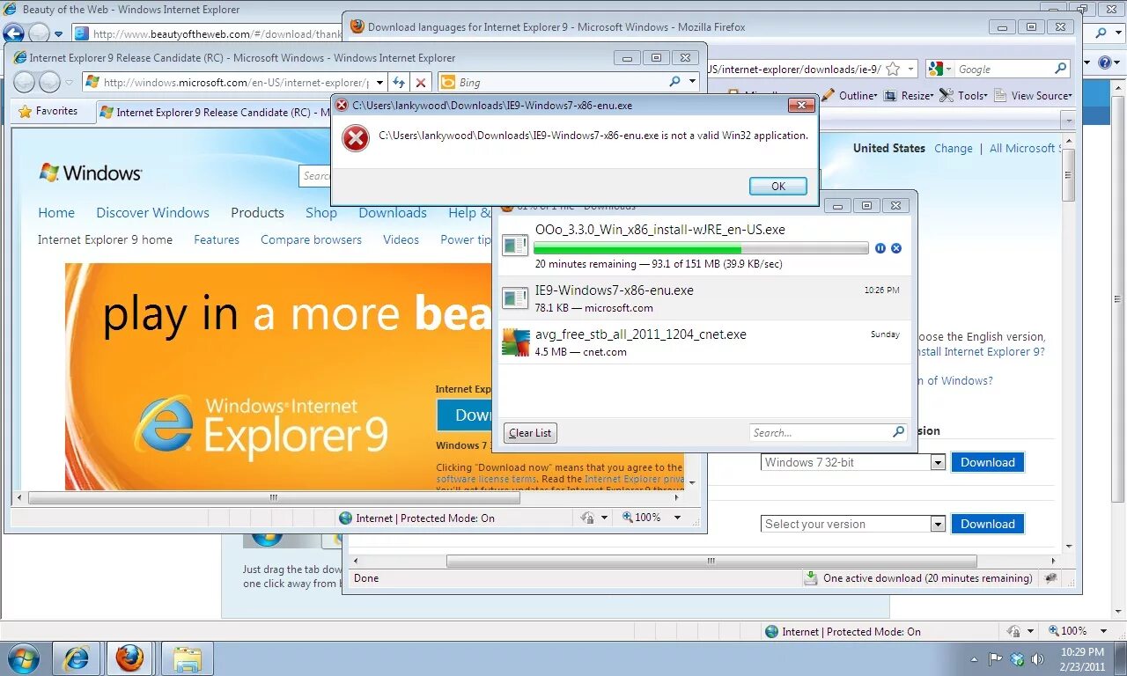Open the Products nav item
Screen dimensions: 1127x676
tap(257, 213)
